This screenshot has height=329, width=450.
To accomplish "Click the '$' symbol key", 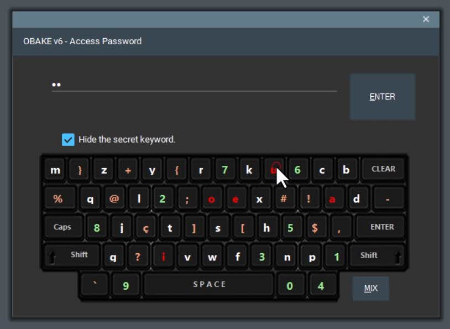I will 315,228.
